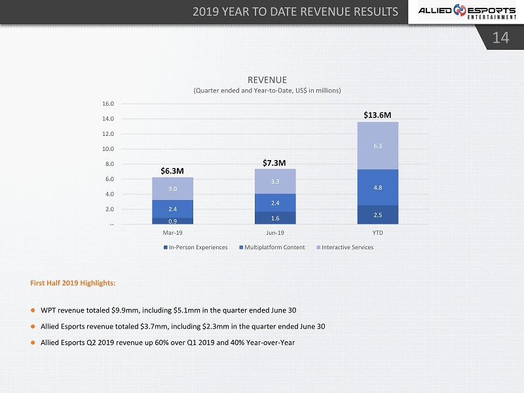
Task: Click the Mar-19 bar's 3.0 segment
Action: pyautogui.click(x=172, y=189)
